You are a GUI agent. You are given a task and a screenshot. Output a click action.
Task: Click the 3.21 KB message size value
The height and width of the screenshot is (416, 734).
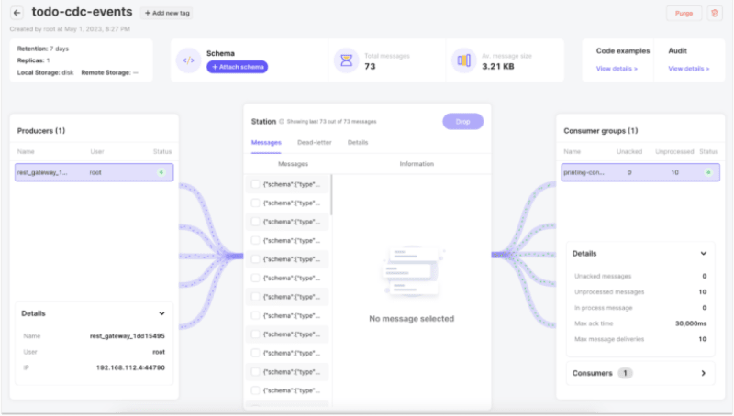pyautogui.click(x=498, y=66)
